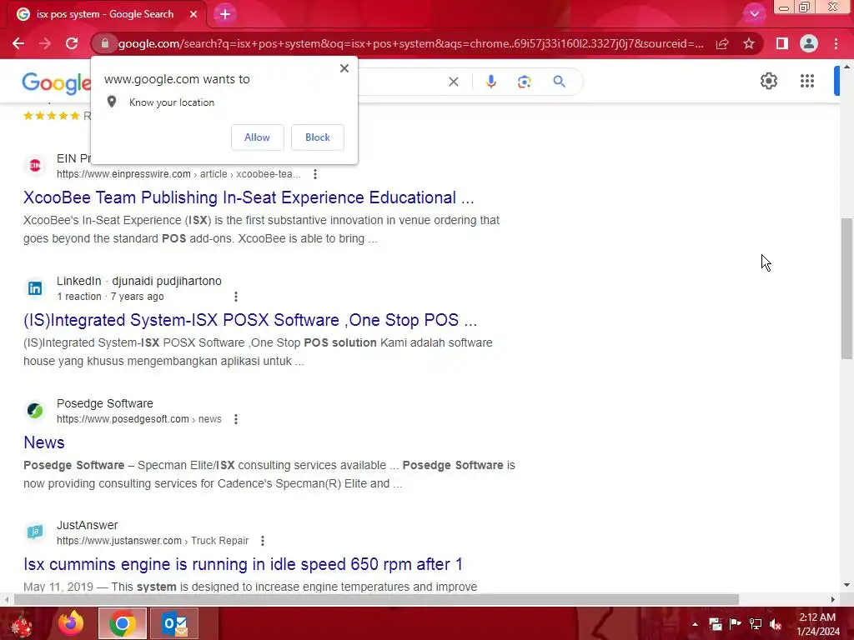This screenshot has height=640, width=854.
Task: Open the tab search dropdown arrow
Action: [754, 14]
